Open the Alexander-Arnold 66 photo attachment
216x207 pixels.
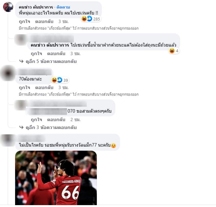pyautogui.click(x=56, y=178)
